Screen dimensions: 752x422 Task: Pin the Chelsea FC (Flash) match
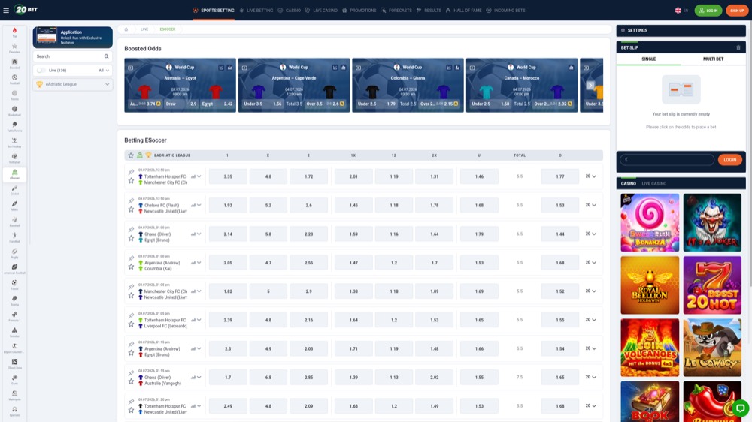(131, 200)
